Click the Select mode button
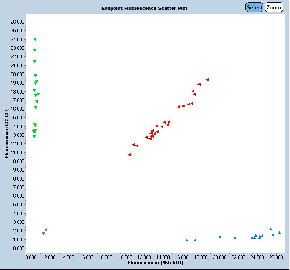The width and height of the screenshot is (290, 270). point(254,7)
